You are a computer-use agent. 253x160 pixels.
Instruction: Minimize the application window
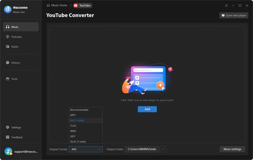(x=233, y=5)
